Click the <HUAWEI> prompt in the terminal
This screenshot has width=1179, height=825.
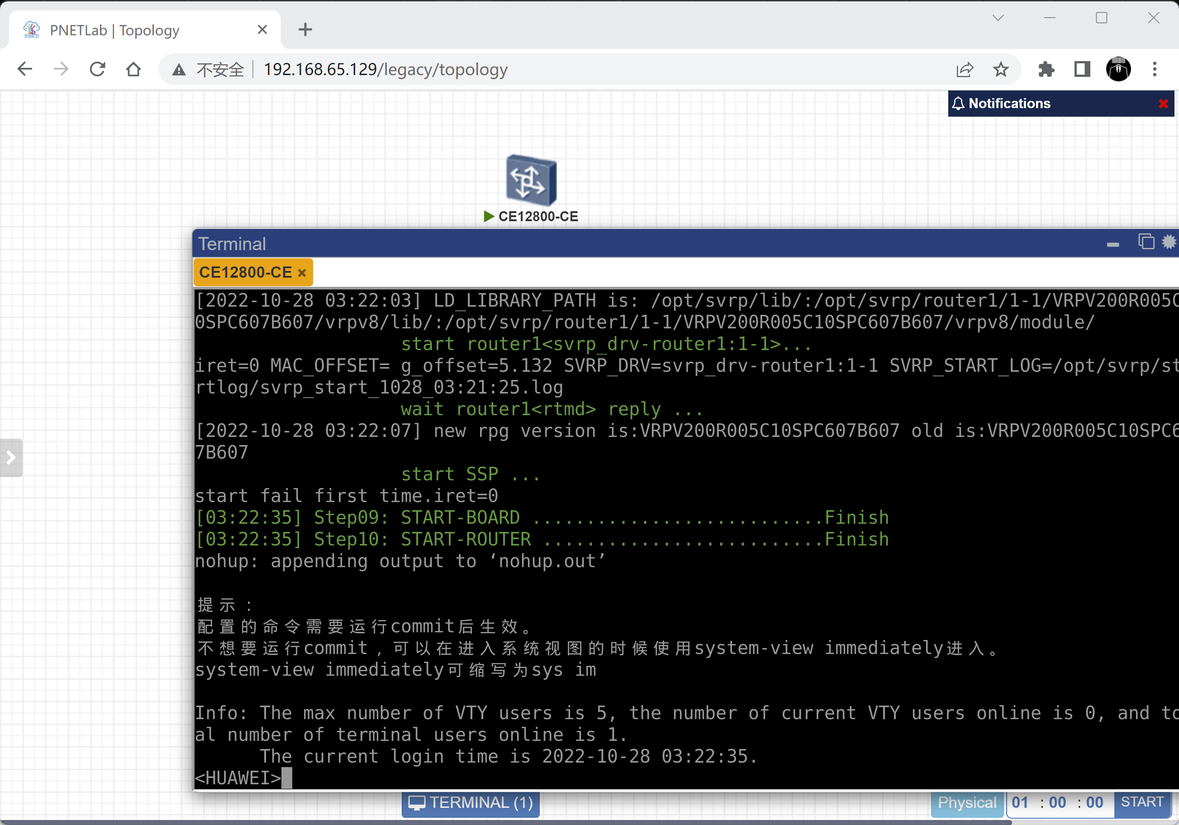tap(238, 778)
